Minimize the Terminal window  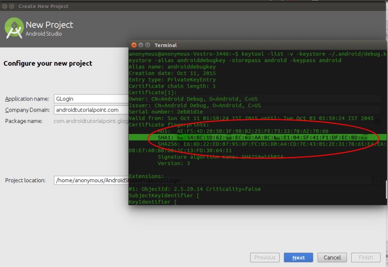(x=141, y=45)
